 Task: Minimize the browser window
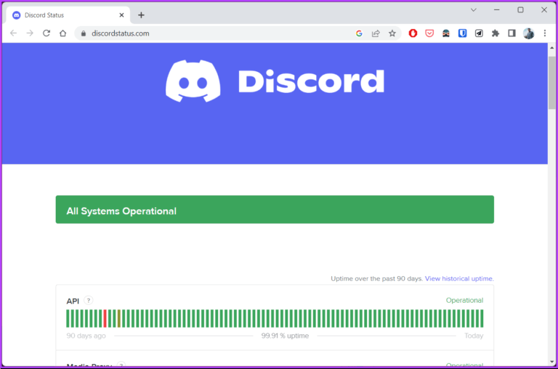pos(497,10)
